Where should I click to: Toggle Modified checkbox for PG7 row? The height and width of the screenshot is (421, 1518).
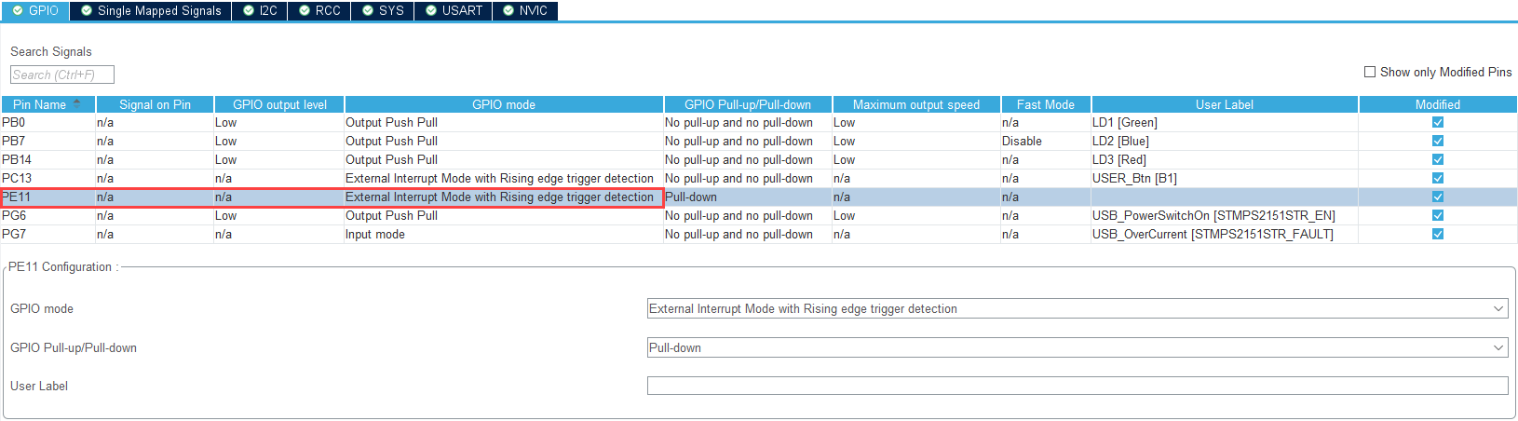pos(1437,234)
